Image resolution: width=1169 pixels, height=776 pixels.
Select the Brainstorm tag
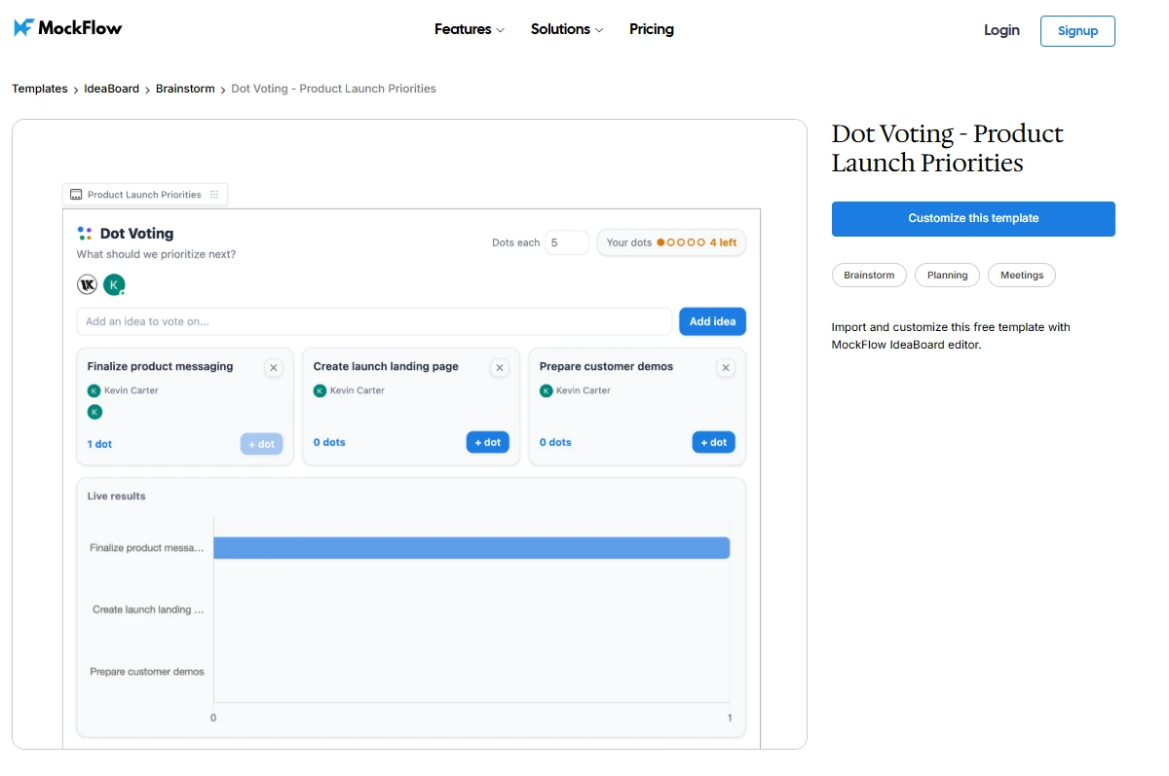point(869,276)
